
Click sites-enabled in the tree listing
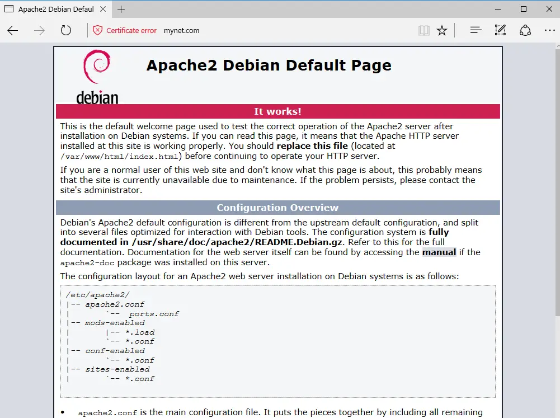point(117,369)
